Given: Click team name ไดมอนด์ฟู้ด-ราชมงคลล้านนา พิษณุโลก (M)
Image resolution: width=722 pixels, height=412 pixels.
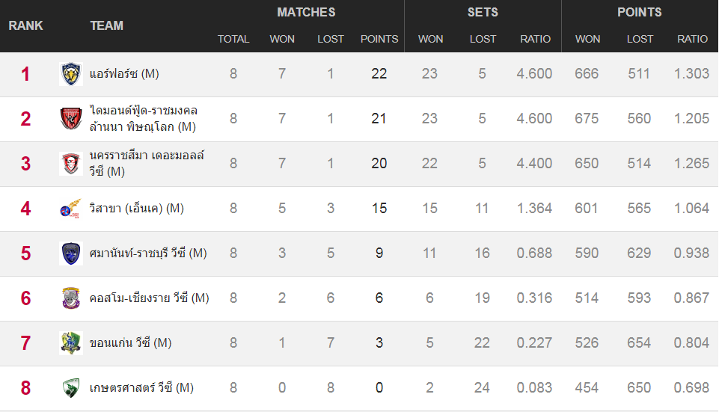Looking at the screenshot, I should (143, 119).
